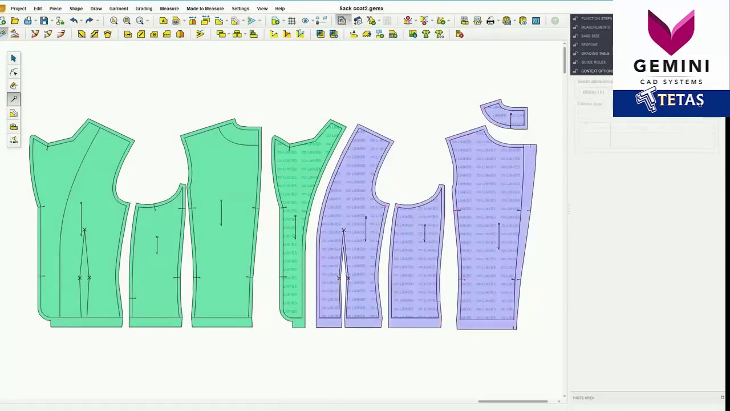Click the blue Redo arrow
Screen dimensions: 730x411
pyautogui.click(x=89, y=21)
